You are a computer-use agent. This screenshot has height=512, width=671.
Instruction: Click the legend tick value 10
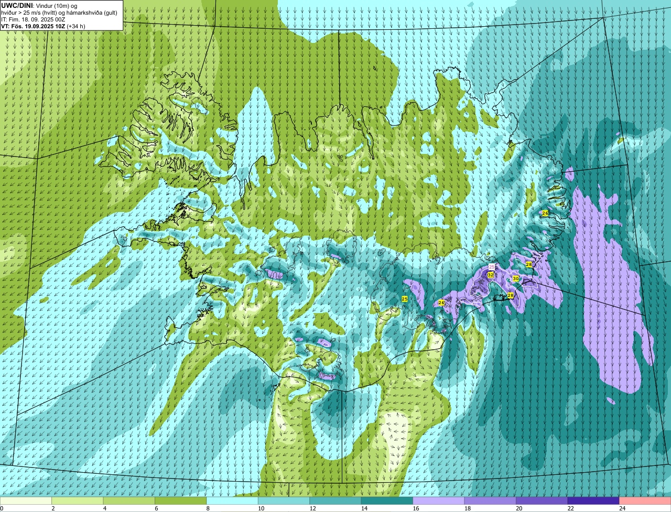pyautogui.click(x=261, y=508)
